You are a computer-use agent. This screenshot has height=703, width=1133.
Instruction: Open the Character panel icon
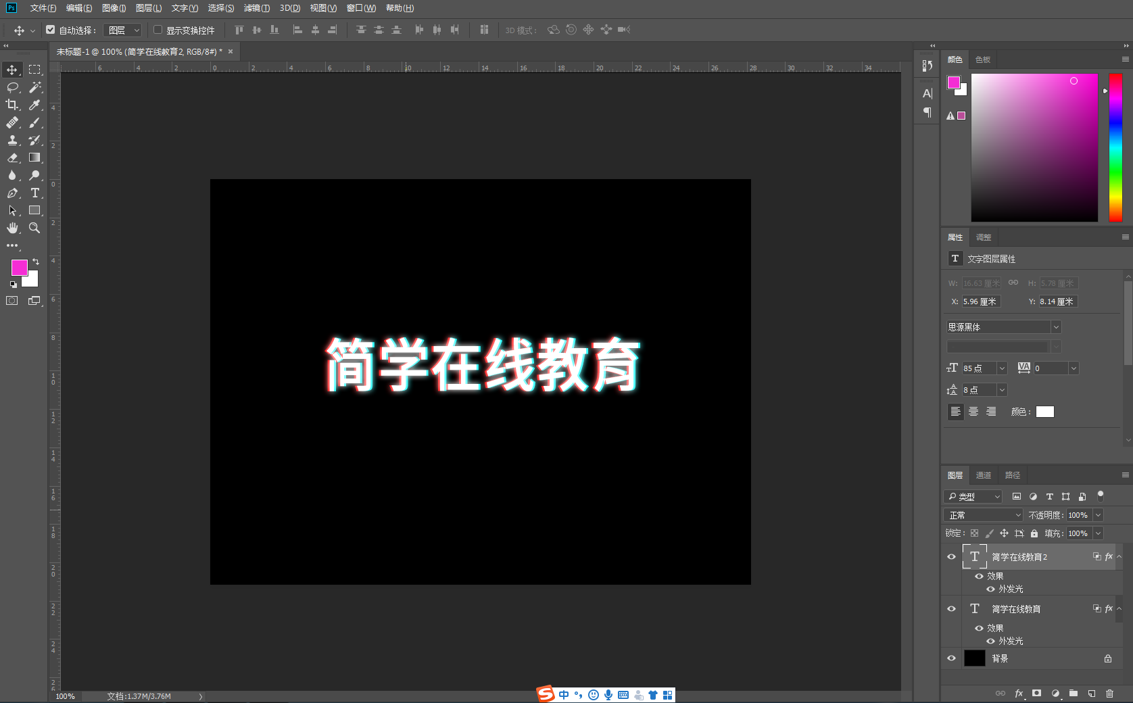[927, 93]
